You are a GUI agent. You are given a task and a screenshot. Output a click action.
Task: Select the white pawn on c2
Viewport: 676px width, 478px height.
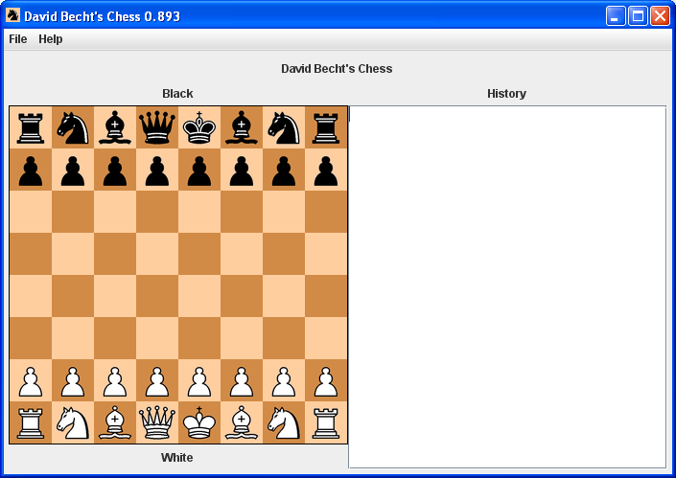(115, 381)
